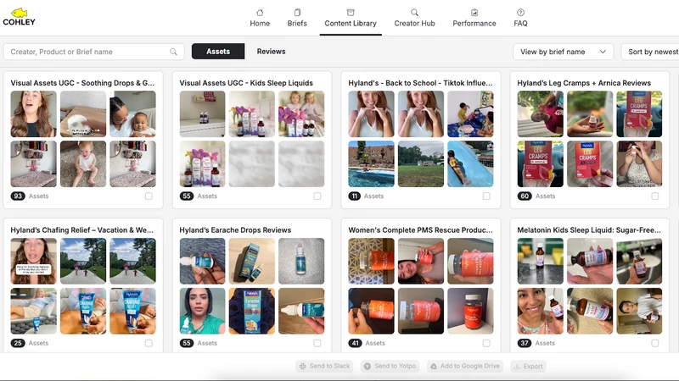The image size is (679, 381).
Task: Open the View by brief name dropdown
Action: tap(563, 52)
